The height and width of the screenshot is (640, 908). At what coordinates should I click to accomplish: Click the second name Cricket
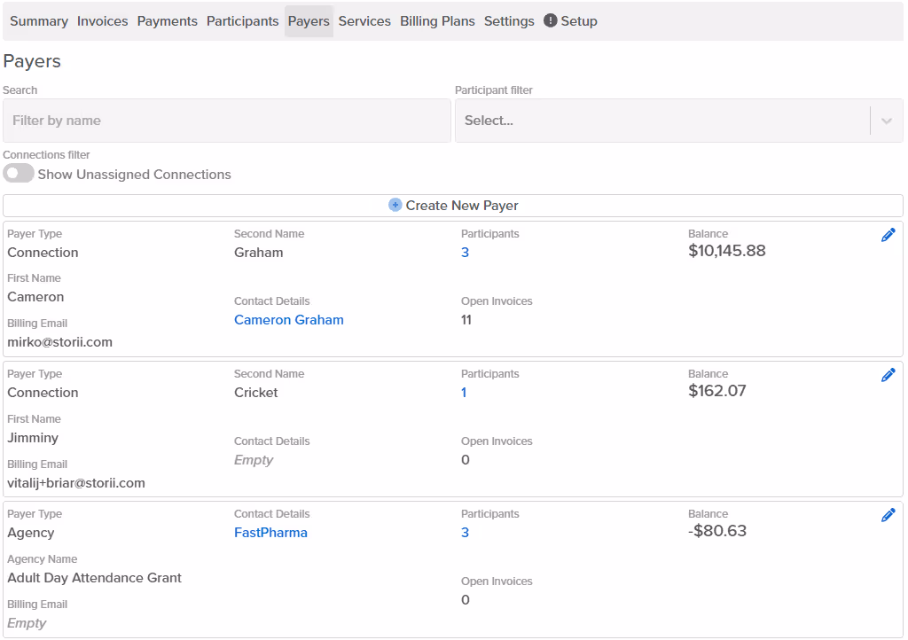pyautogui.click(x=256, y=393)
